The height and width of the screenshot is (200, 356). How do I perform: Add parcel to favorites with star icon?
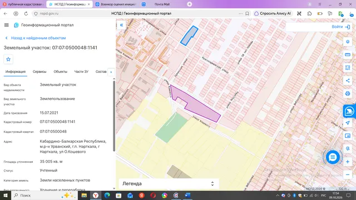(8, 59)
